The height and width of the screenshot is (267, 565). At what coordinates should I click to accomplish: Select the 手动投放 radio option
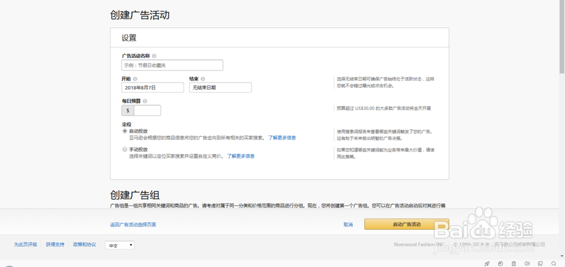tap(125, 150)
